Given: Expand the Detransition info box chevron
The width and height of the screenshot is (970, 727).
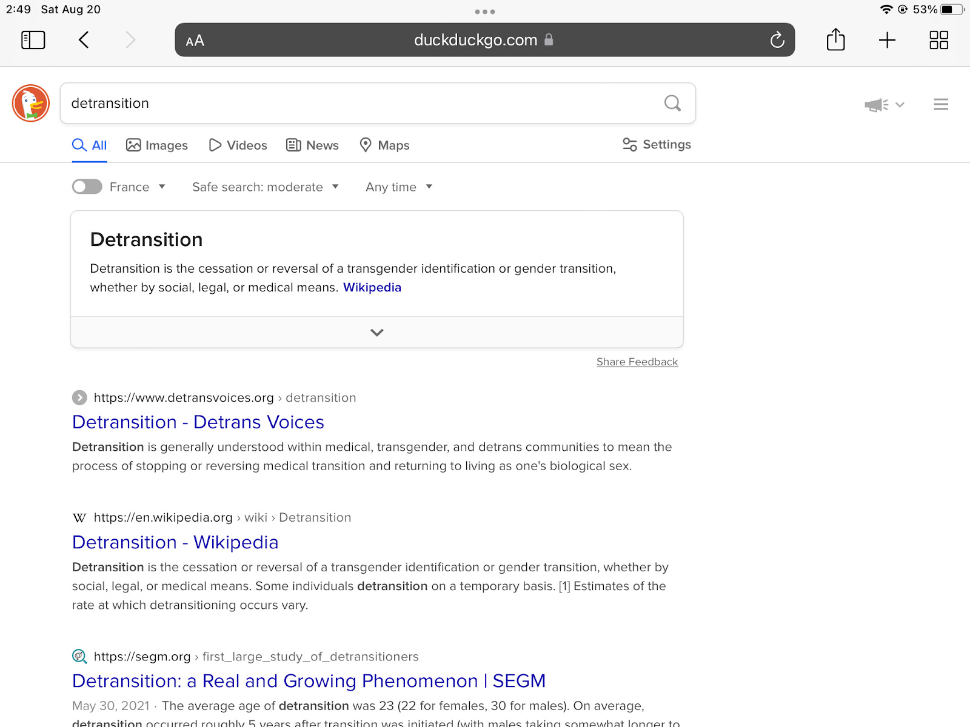Looking at the screenshot, I should [x=377, y=332].
